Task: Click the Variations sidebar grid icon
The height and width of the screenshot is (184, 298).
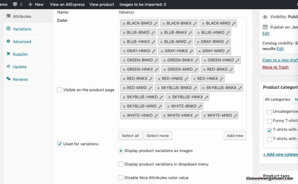Action: click(9, 29)
